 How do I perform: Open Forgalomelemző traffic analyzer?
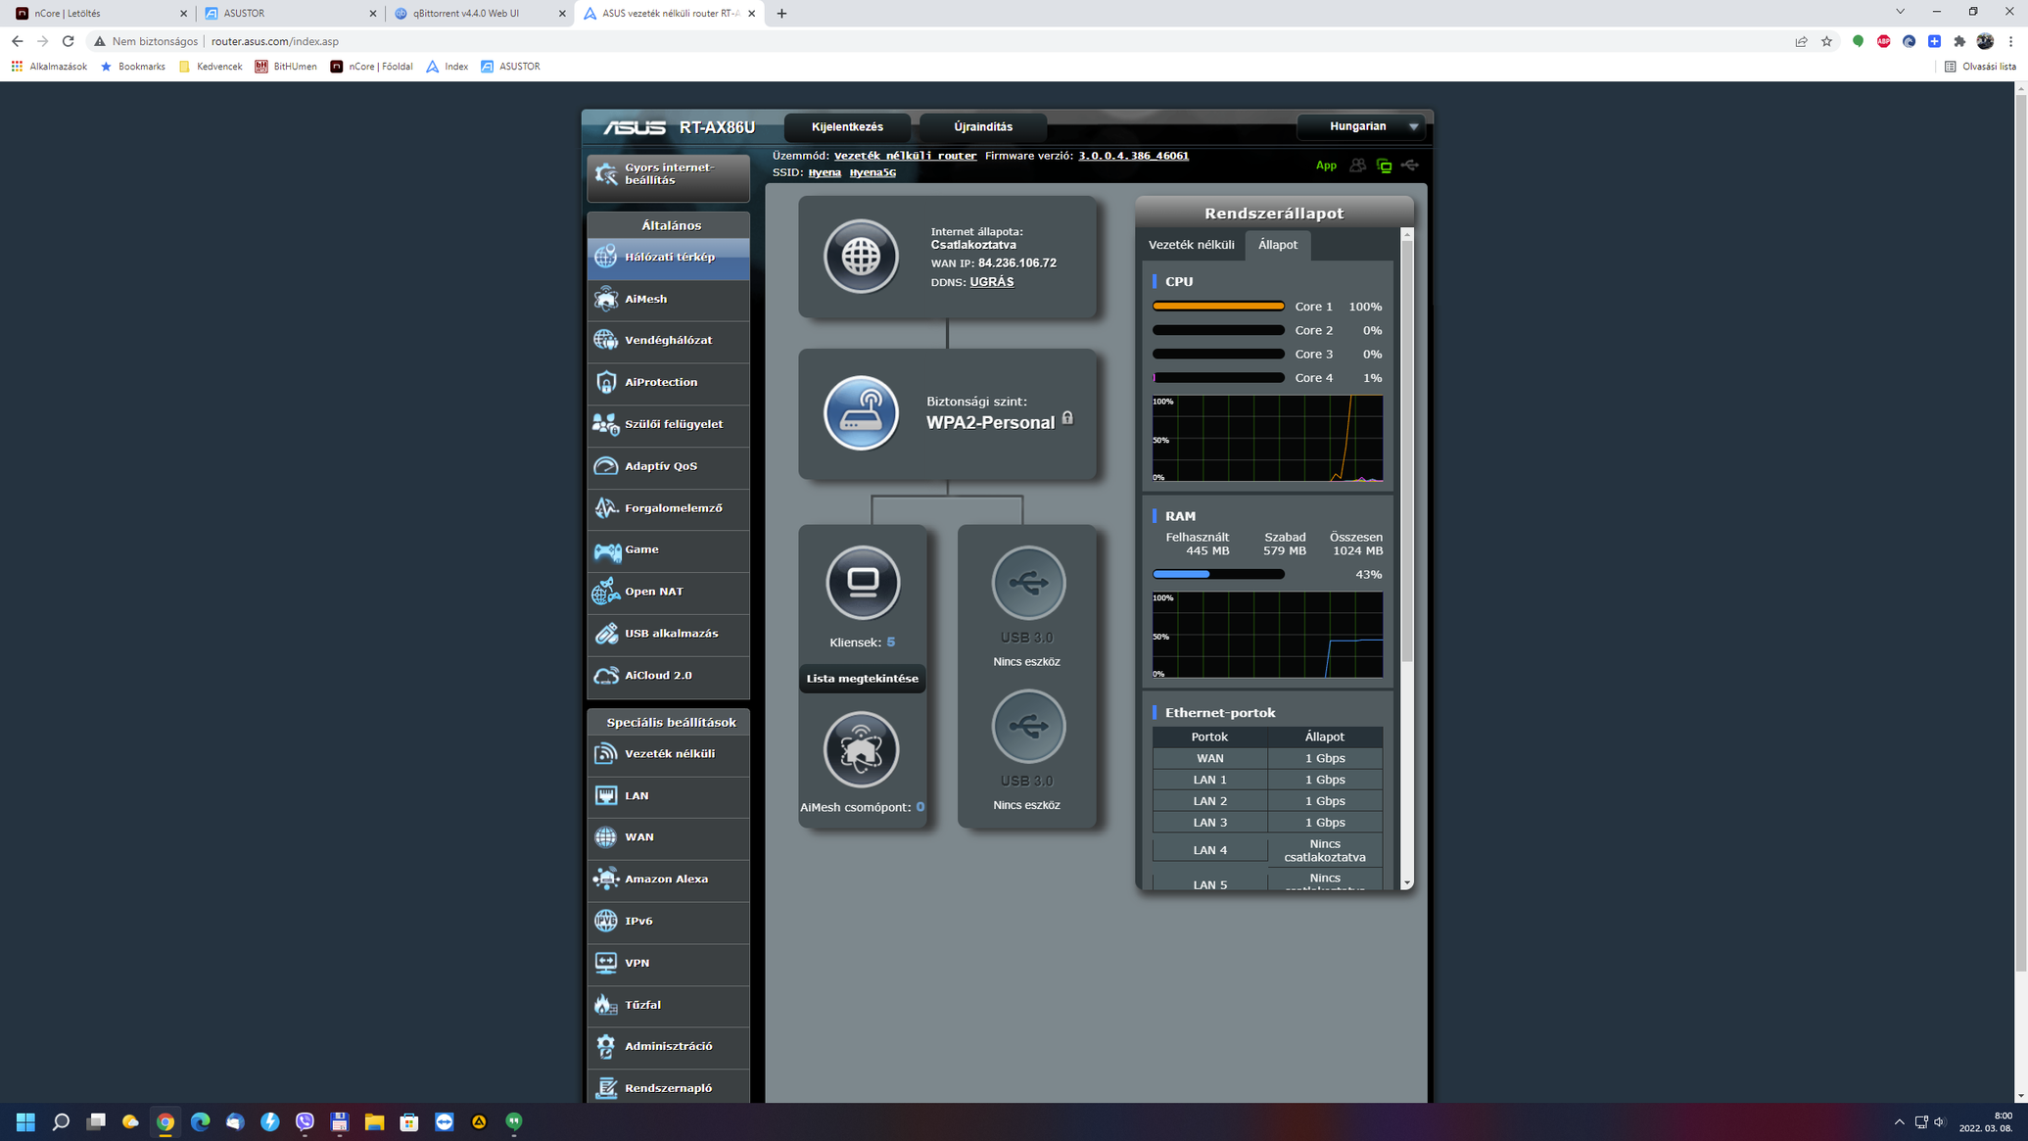pyautogui.click(x=669, y=508)
